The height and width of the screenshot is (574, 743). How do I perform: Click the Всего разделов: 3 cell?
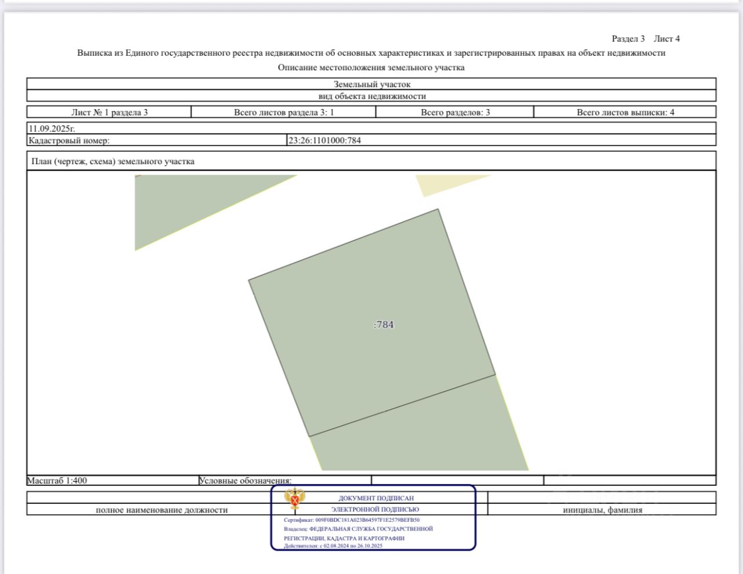click(x=455, y=112)
